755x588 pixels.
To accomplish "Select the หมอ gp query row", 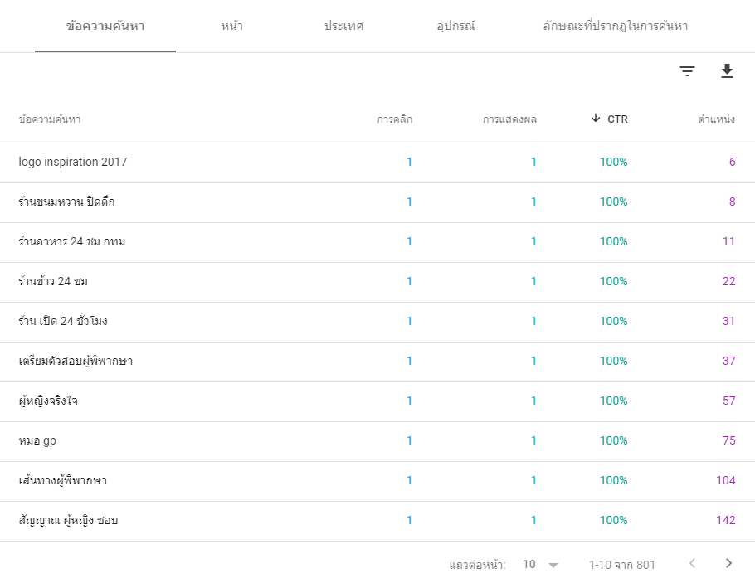I will (x=377, y=441).
